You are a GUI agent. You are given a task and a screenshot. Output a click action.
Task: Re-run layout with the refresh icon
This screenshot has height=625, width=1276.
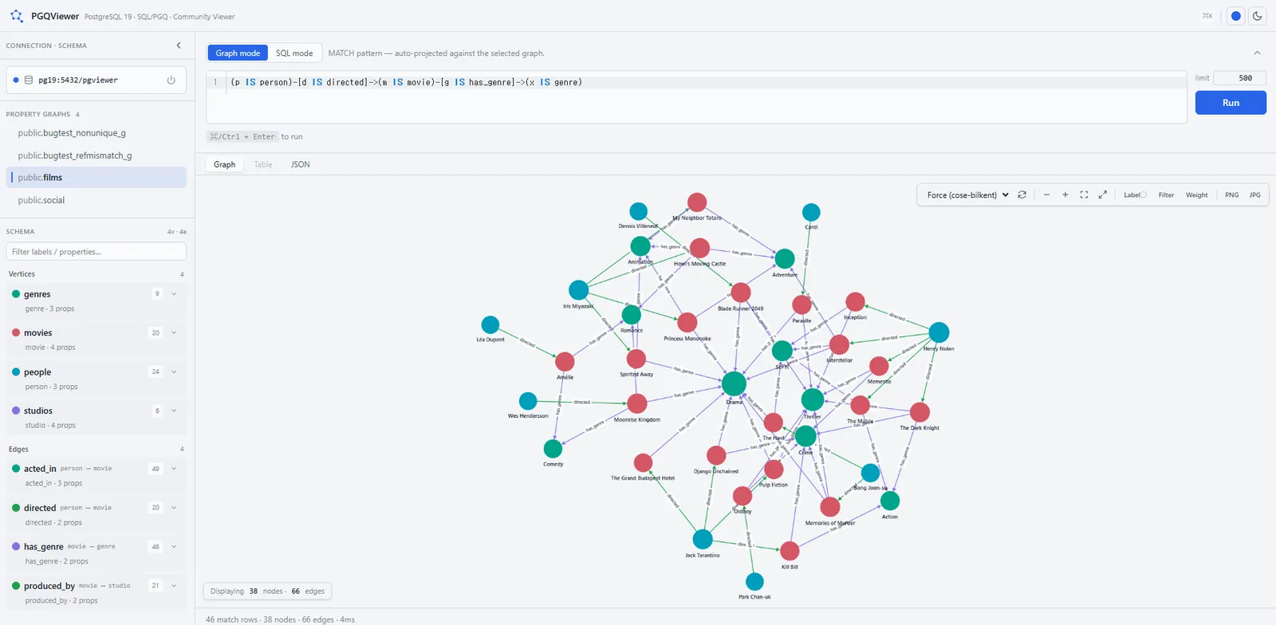click(1022, 195)
